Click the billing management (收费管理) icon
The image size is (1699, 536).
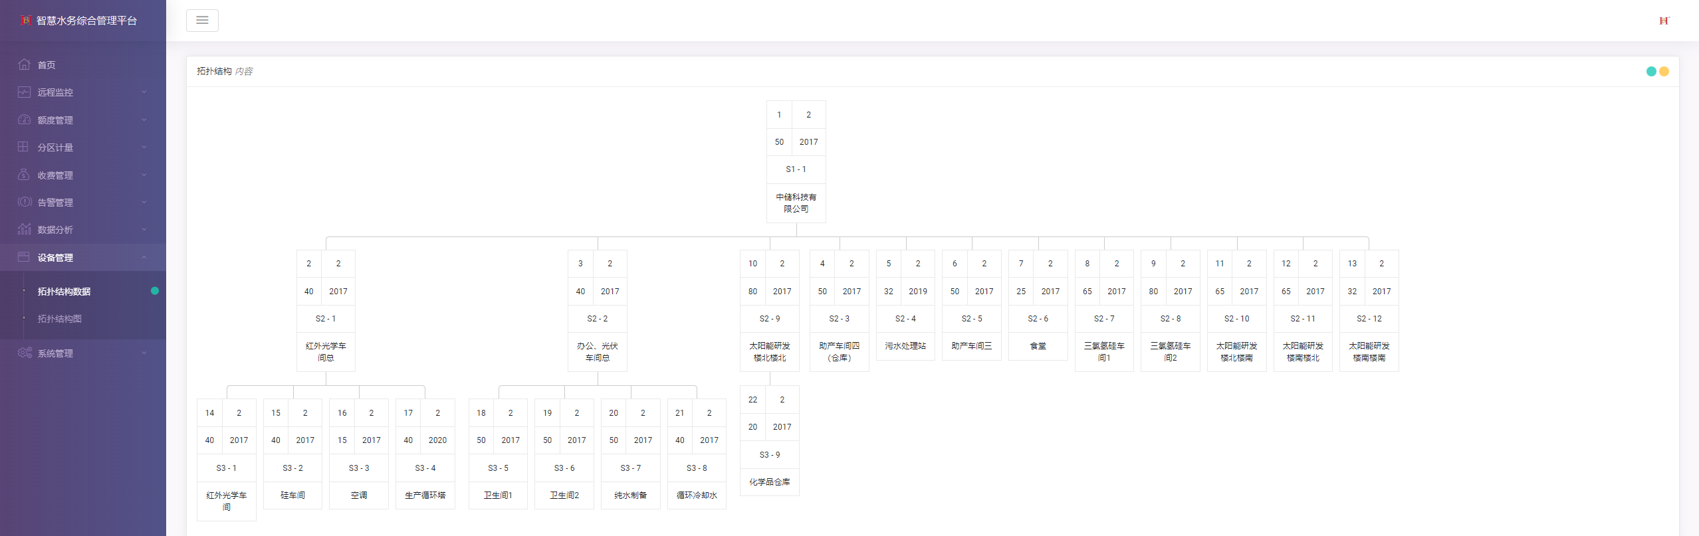pos(25,175)
